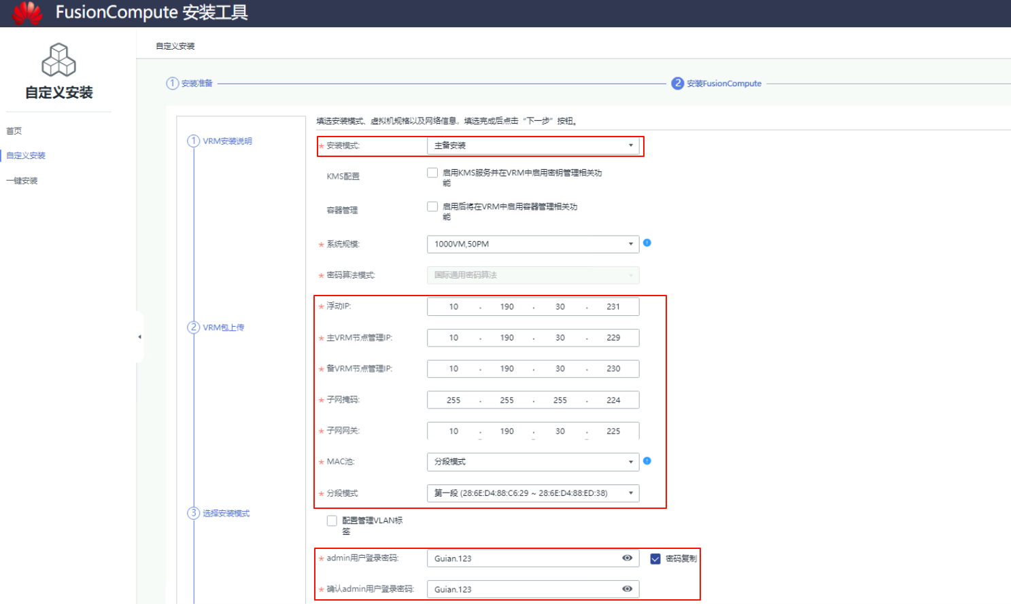Click the Huawei logo in header
The width and height of the screenshot is (1011, 604).
coord(27,13)
